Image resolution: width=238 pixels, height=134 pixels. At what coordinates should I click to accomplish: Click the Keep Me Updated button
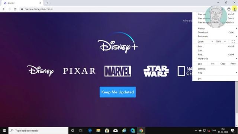118,92
